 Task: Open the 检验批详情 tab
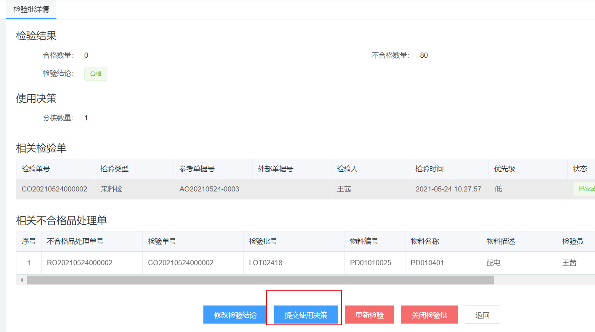tap(31, 9)
